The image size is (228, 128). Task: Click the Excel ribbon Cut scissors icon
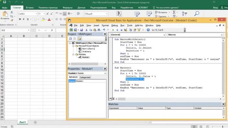pos(12,12)
